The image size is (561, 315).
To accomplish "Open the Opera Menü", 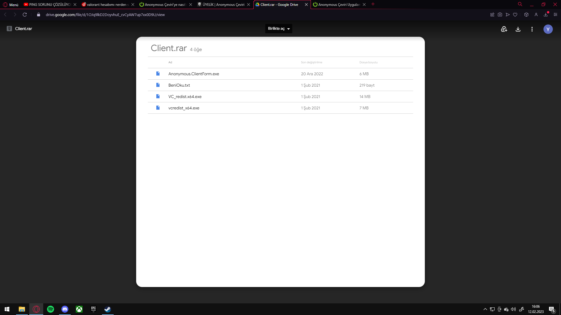I will click(x=11, y=5).
